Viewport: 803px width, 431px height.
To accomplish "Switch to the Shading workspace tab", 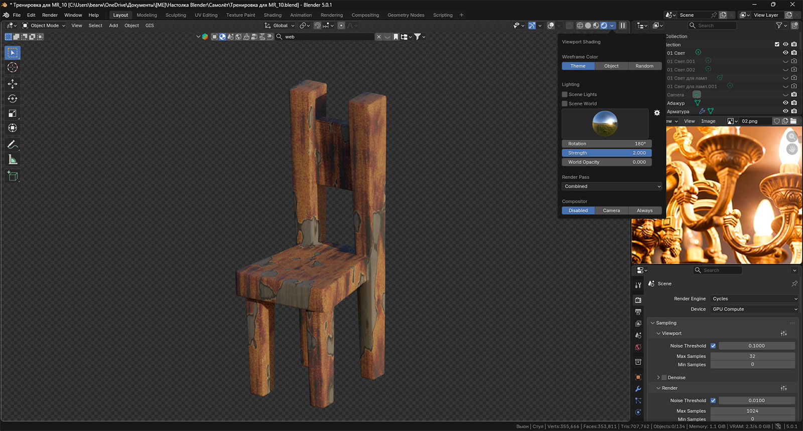I will coord(273,15).
